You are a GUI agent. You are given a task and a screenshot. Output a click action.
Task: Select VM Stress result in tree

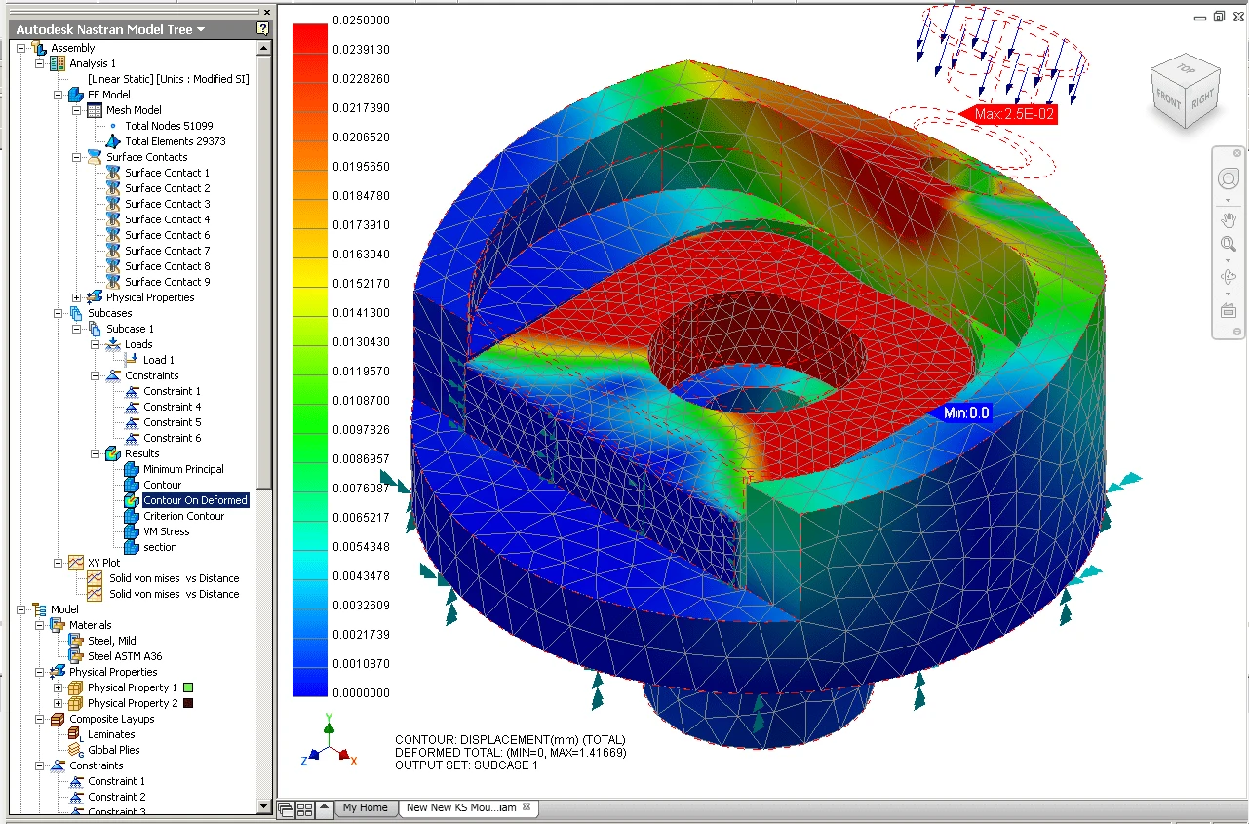167,531
